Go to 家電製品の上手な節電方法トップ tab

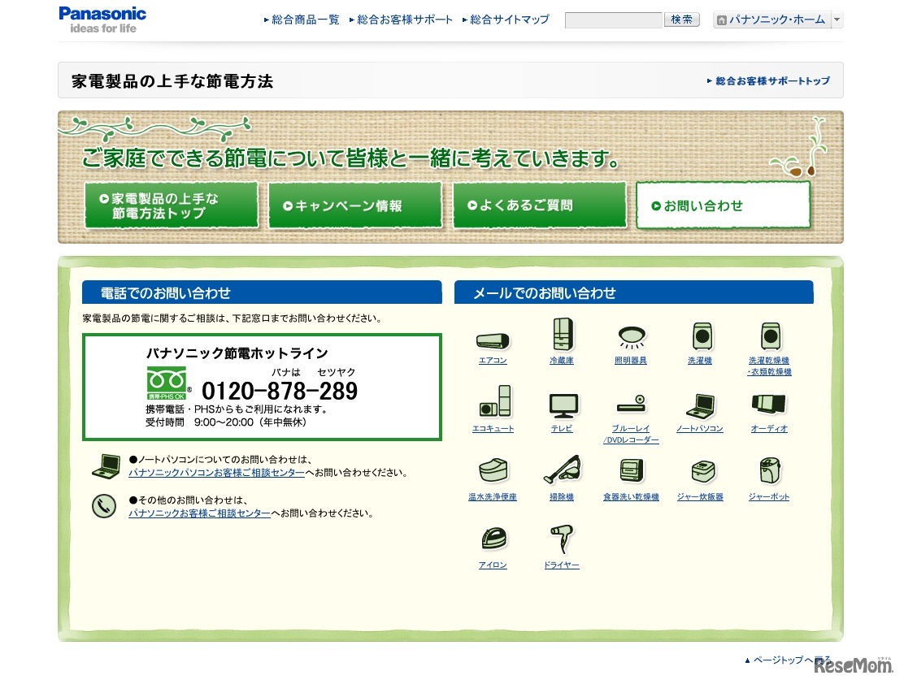pos(171,206)
